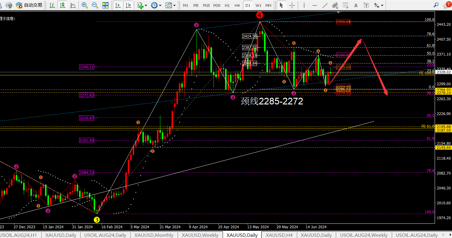Select the M15 timeframe
452x238 pixels.
pos(206,5)
